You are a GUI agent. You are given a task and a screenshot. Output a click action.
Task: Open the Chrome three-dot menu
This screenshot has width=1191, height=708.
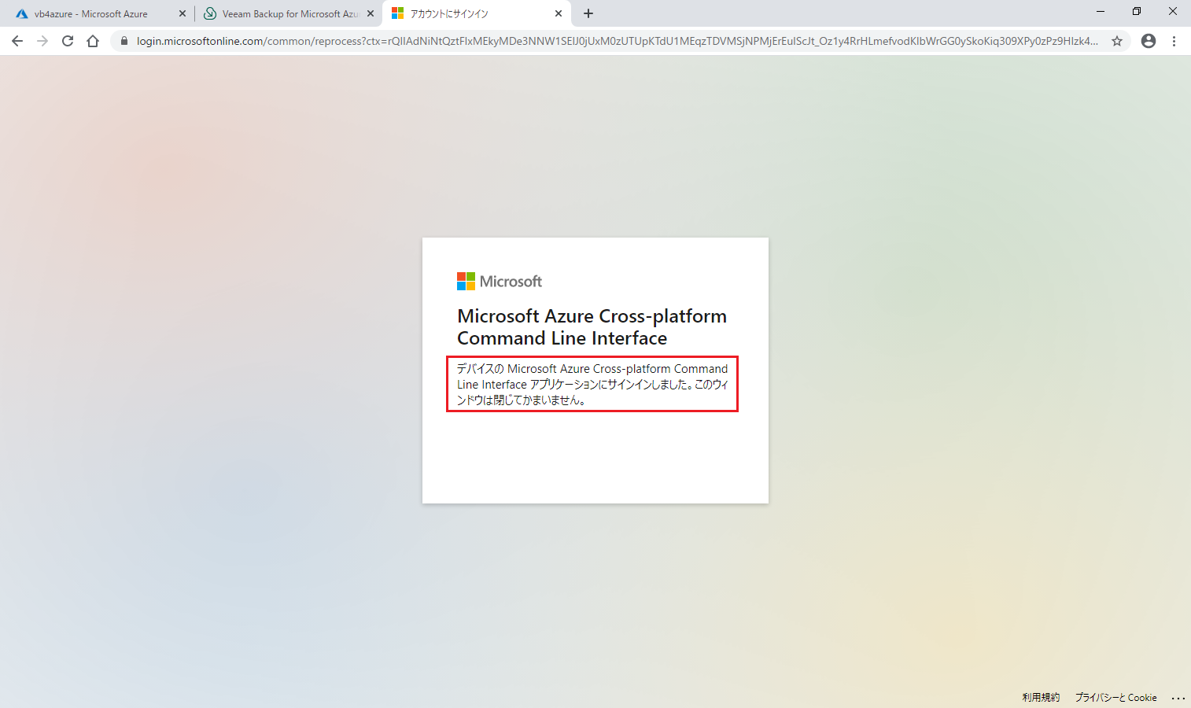[1174, 41]
